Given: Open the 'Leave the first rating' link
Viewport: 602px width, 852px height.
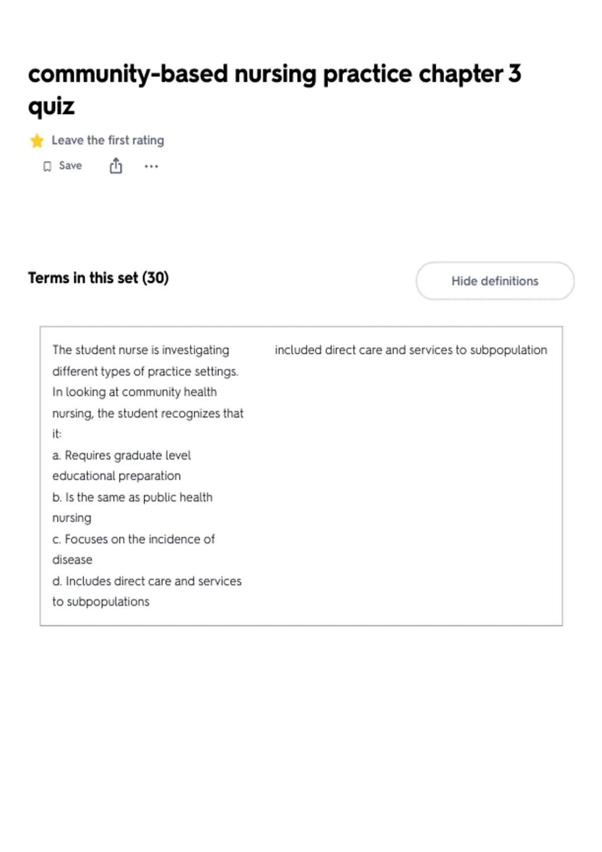Looking at the screenshot, I should click(x=108, y=140).
